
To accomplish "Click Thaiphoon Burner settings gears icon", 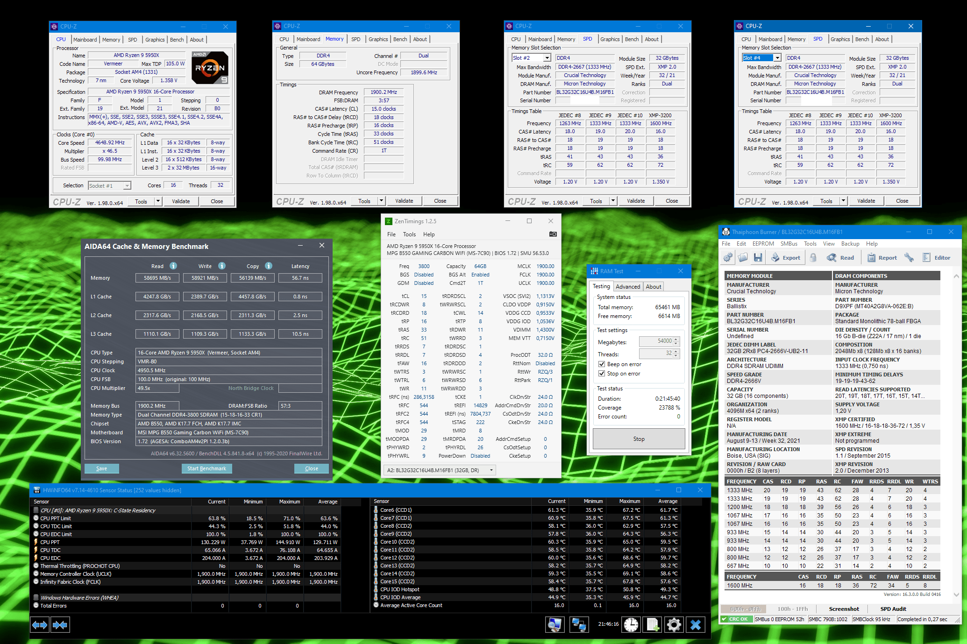I will point(728,257).
